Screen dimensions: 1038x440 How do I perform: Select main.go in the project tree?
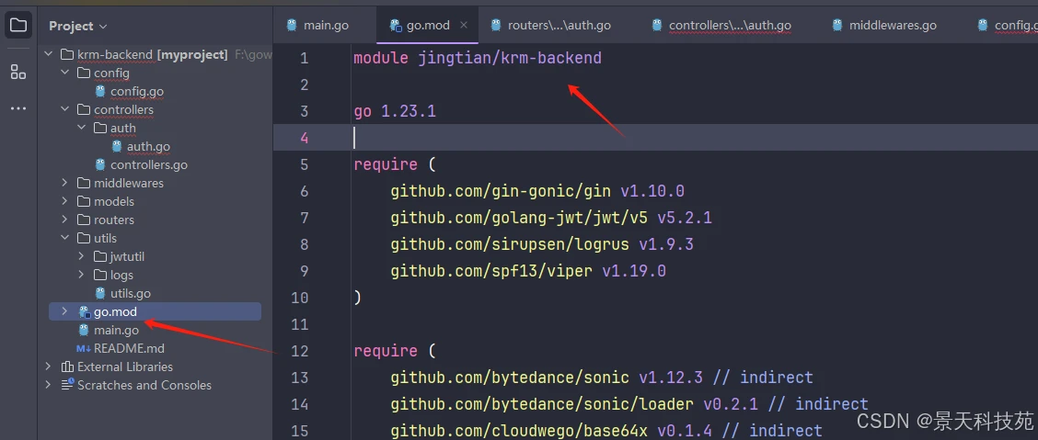117,330
